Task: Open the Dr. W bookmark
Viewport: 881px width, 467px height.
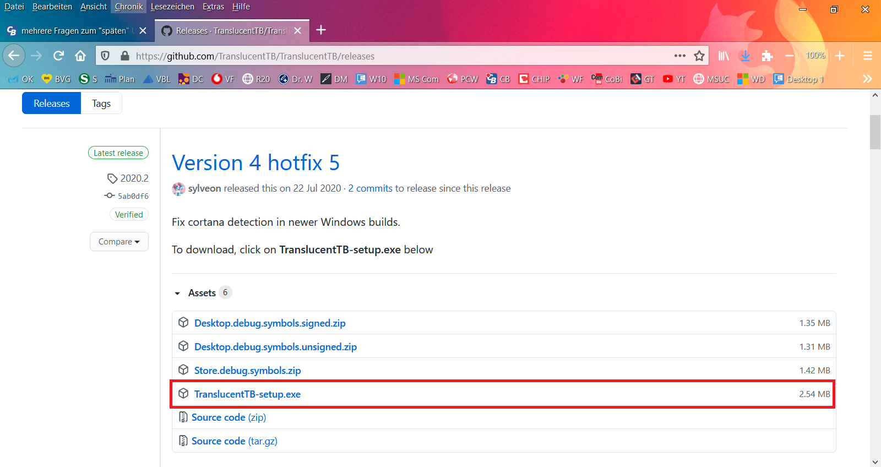Action: (x=295, y=79)
